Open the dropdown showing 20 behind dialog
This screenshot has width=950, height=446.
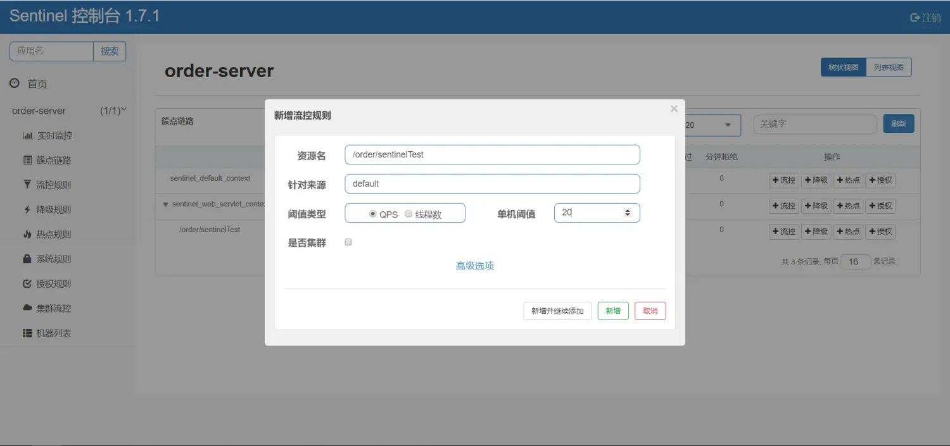click(712, 125)
